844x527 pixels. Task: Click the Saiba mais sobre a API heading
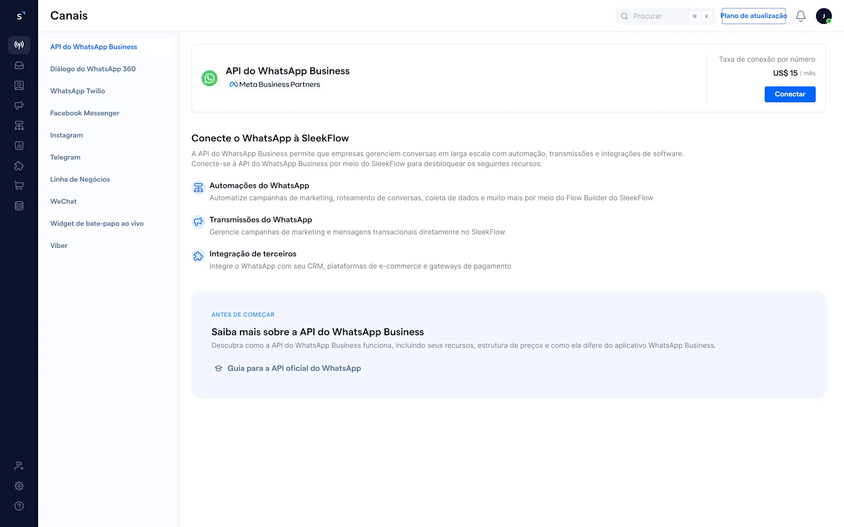(318, 332)
